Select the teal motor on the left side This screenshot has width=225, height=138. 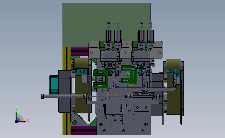54,84
